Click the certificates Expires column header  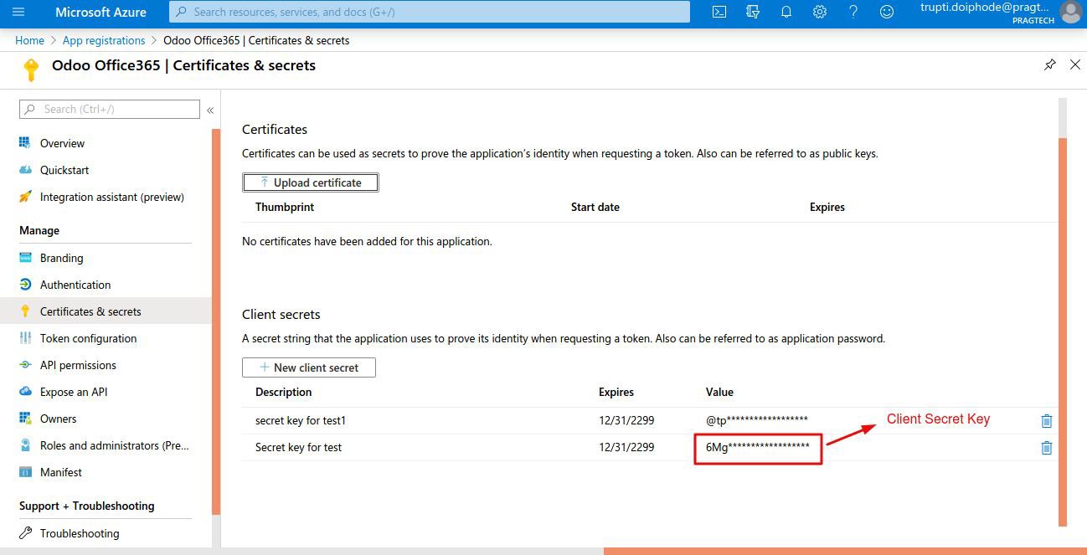[x=827, y=207]
